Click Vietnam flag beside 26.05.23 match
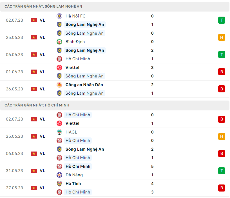 click(x=34, y=89)
